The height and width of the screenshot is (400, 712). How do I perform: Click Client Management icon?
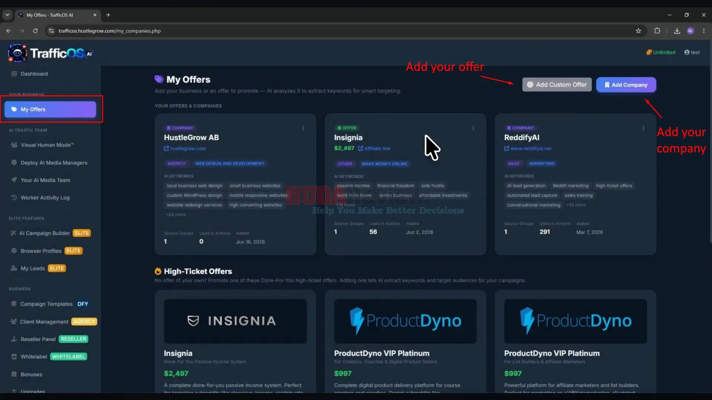click(14, 321)
